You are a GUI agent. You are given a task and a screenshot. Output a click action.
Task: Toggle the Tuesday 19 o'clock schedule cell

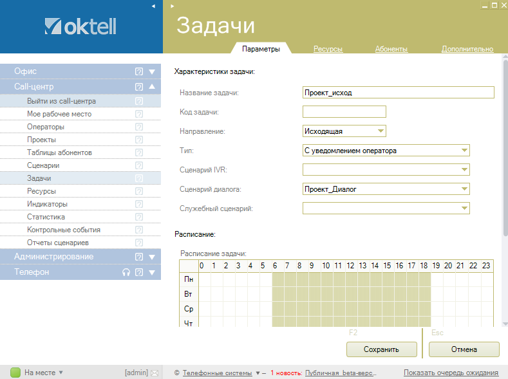[437, 293]
